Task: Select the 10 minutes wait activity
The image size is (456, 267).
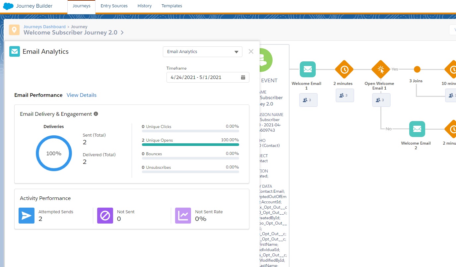Action: (451, 69)
